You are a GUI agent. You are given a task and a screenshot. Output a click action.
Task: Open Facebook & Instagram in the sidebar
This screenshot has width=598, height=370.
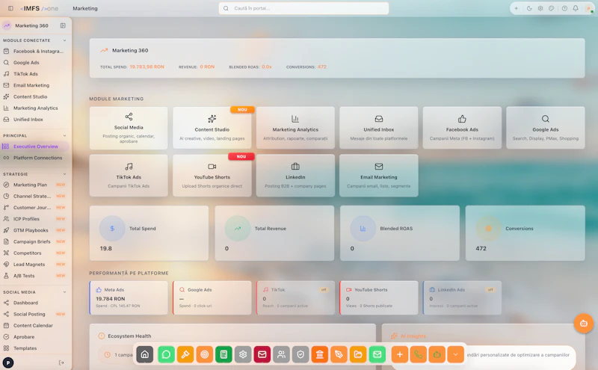(34, 51)
